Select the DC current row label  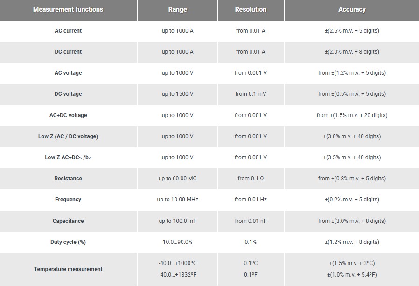(x=68, y=52)
